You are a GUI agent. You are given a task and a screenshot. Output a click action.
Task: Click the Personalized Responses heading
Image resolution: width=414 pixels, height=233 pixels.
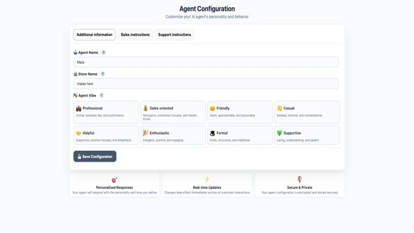click(x=114, y=187)
